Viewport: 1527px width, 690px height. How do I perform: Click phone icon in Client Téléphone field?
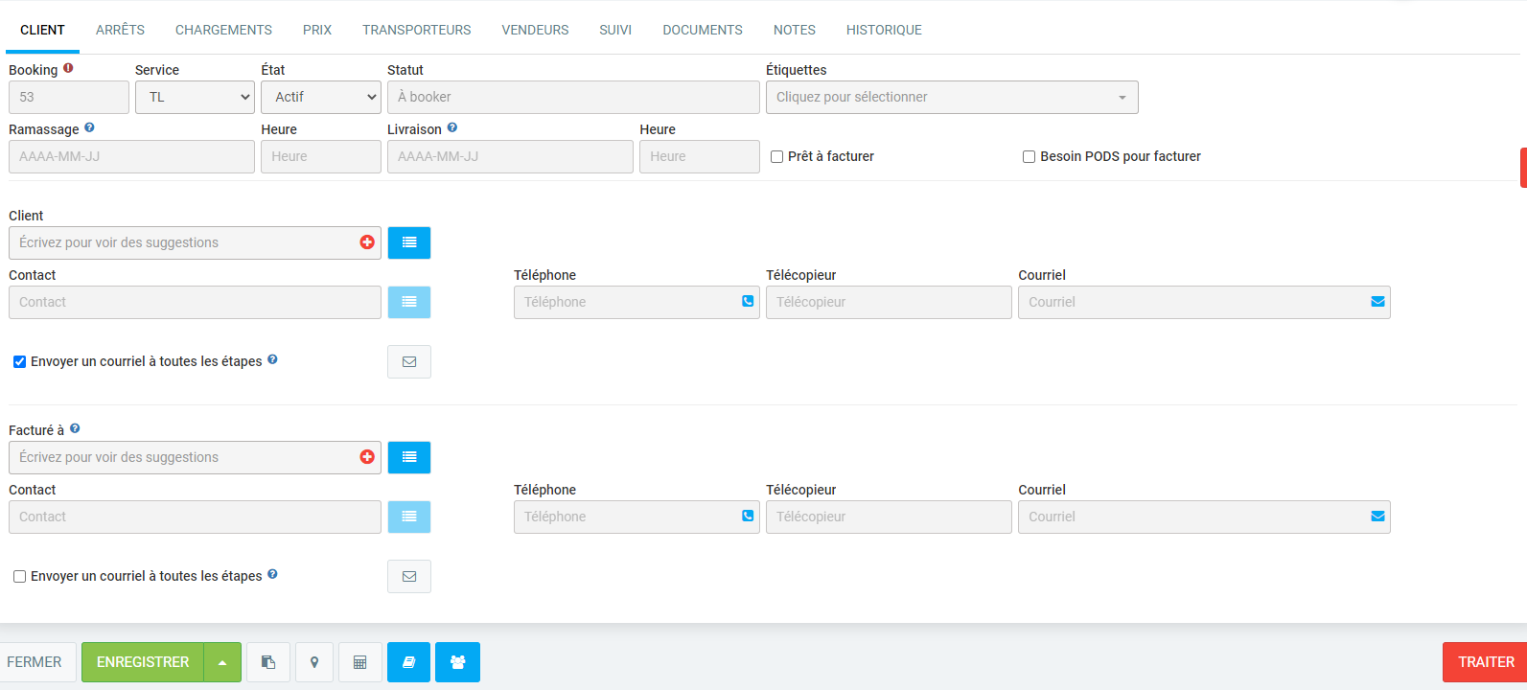[x=748, y=301]
